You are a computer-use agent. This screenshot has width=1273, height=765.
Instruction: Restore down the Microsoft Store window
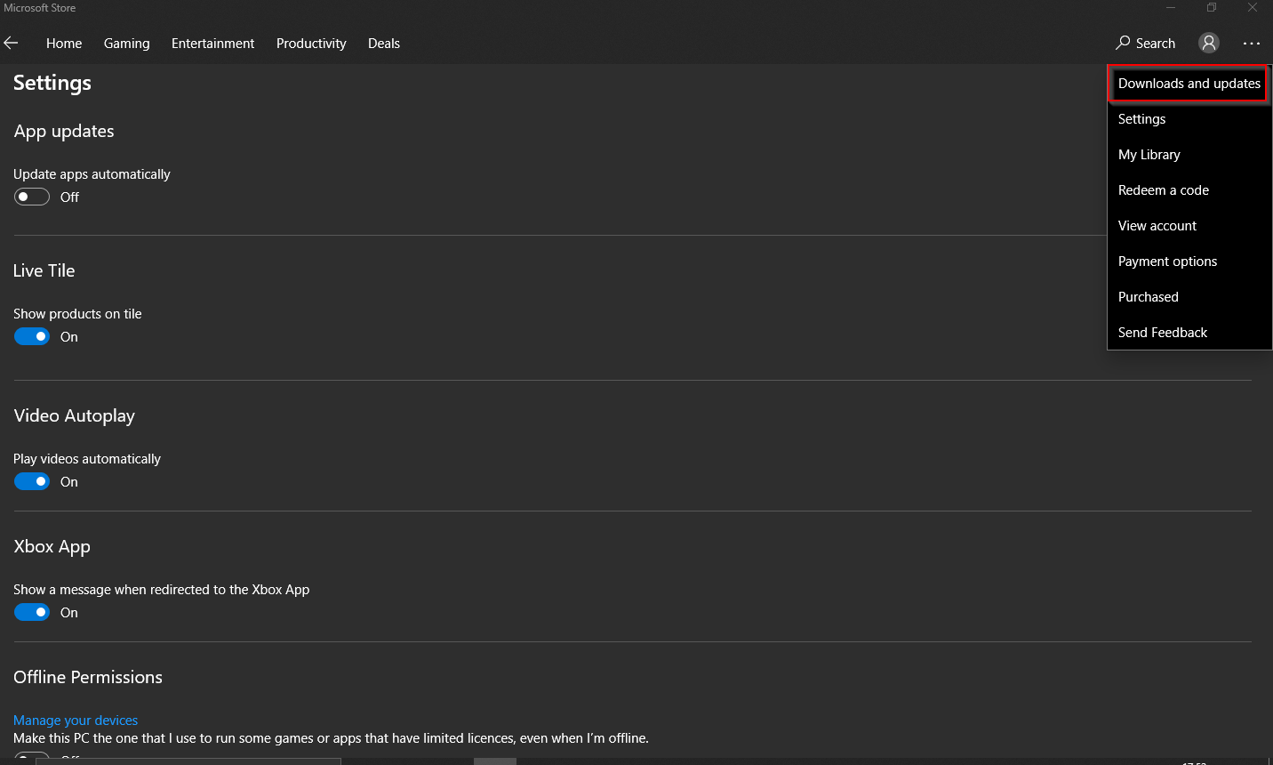(1212, 8)
